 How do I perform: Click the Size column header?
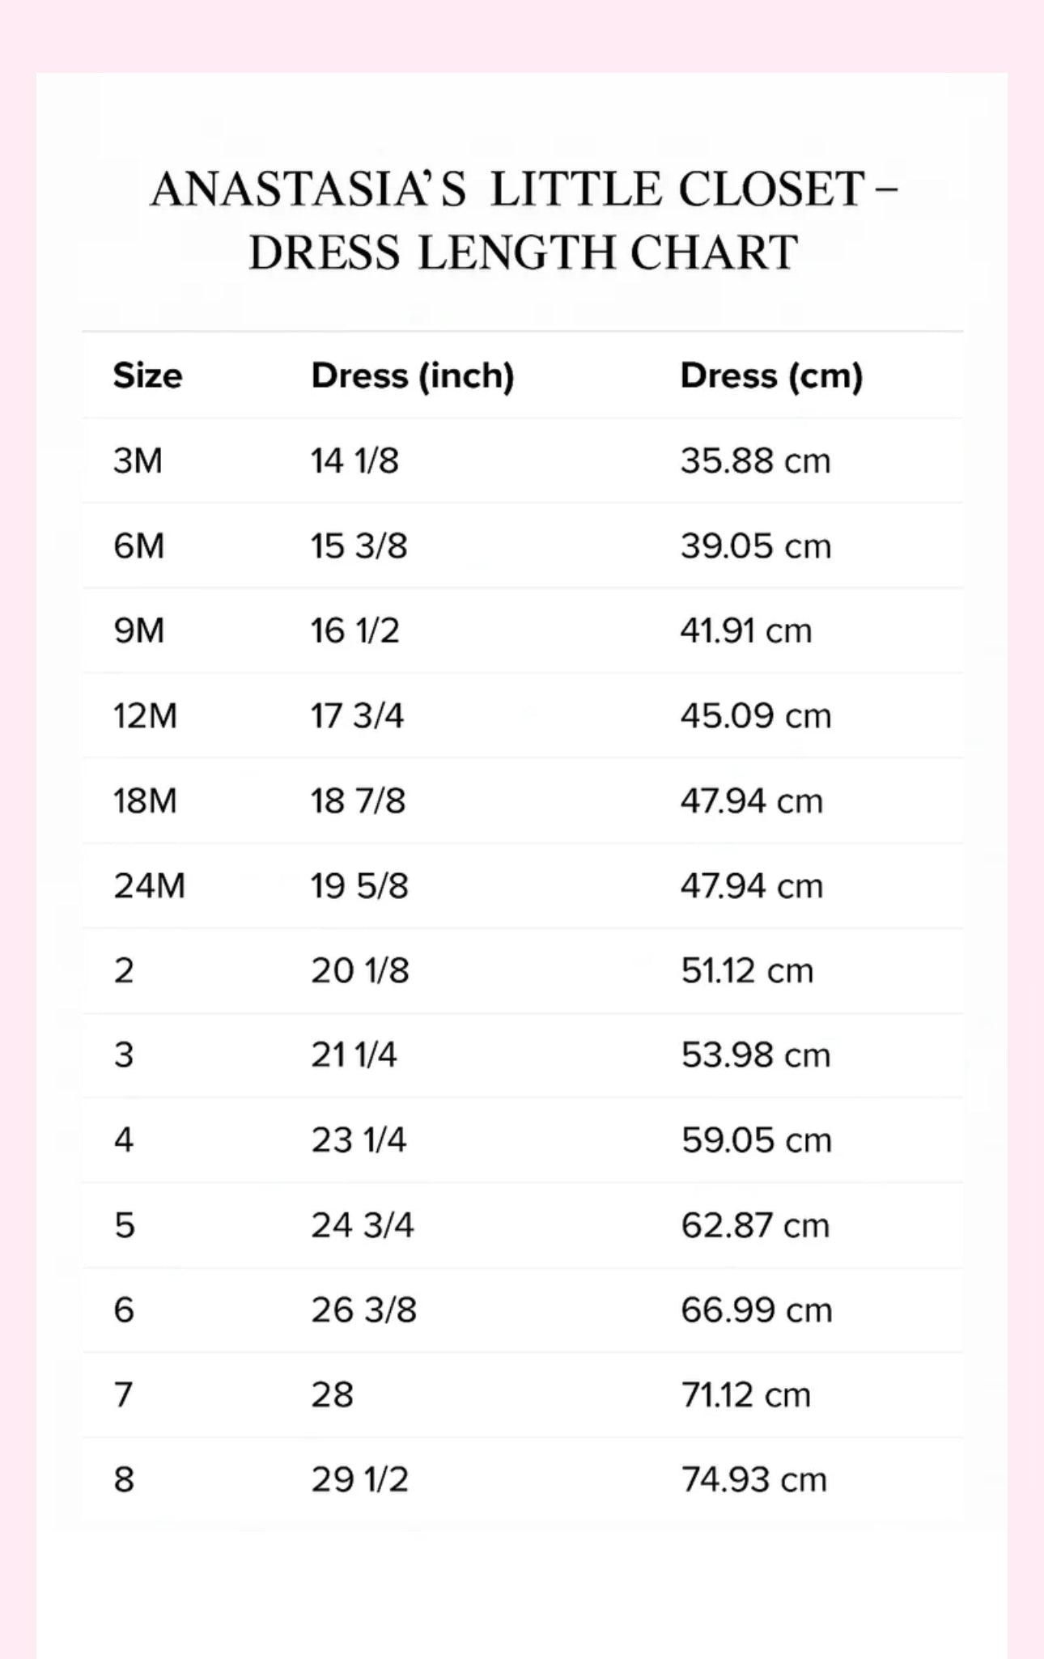pos(147,376)
